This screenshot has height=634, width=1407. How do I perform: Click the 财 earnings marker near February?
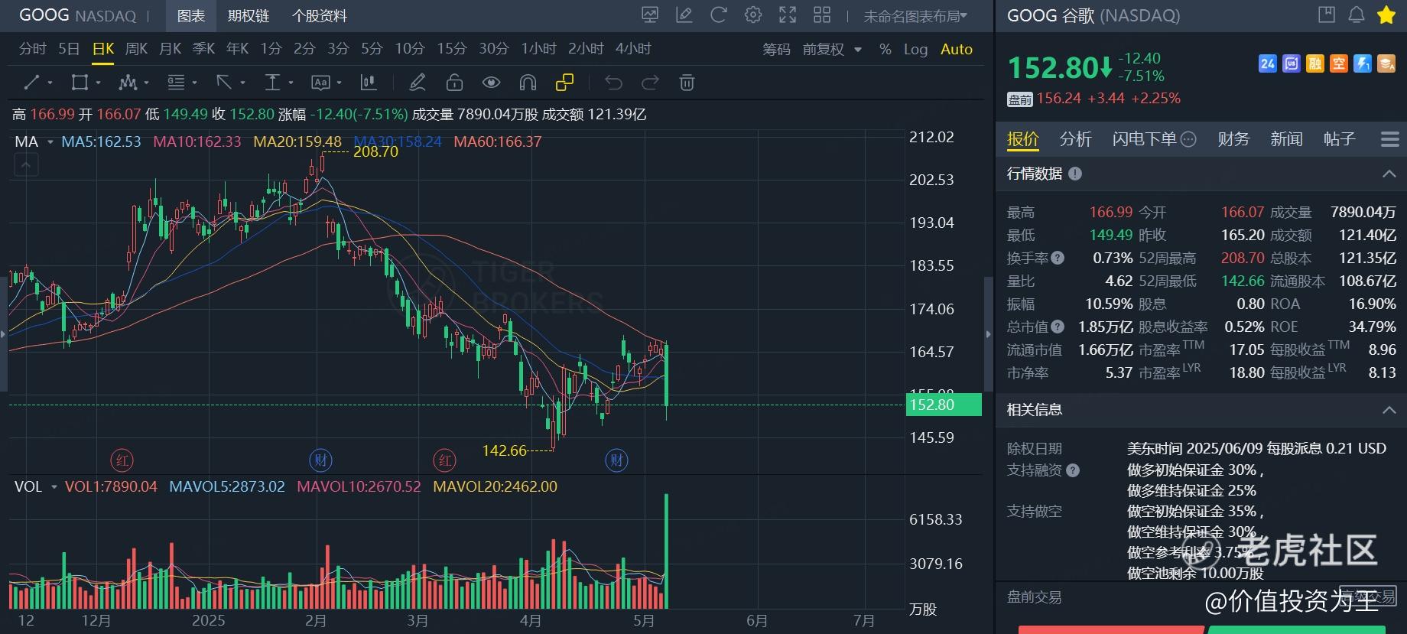click(x=320, y=460)
